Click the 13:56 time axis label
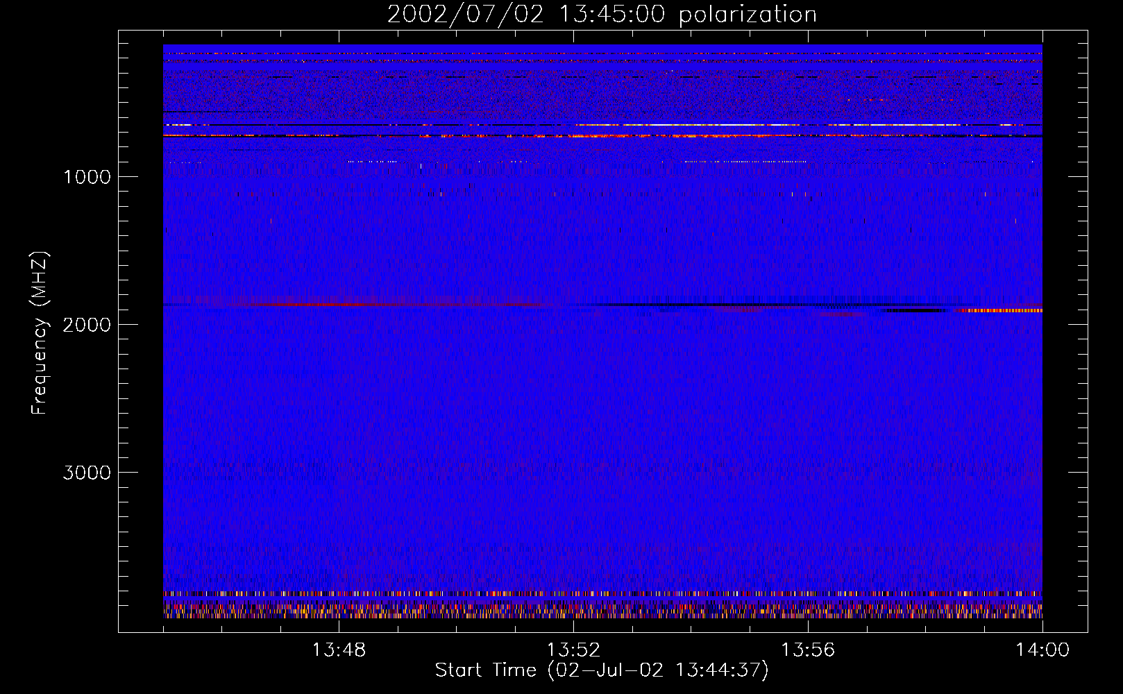 (808, 650)
